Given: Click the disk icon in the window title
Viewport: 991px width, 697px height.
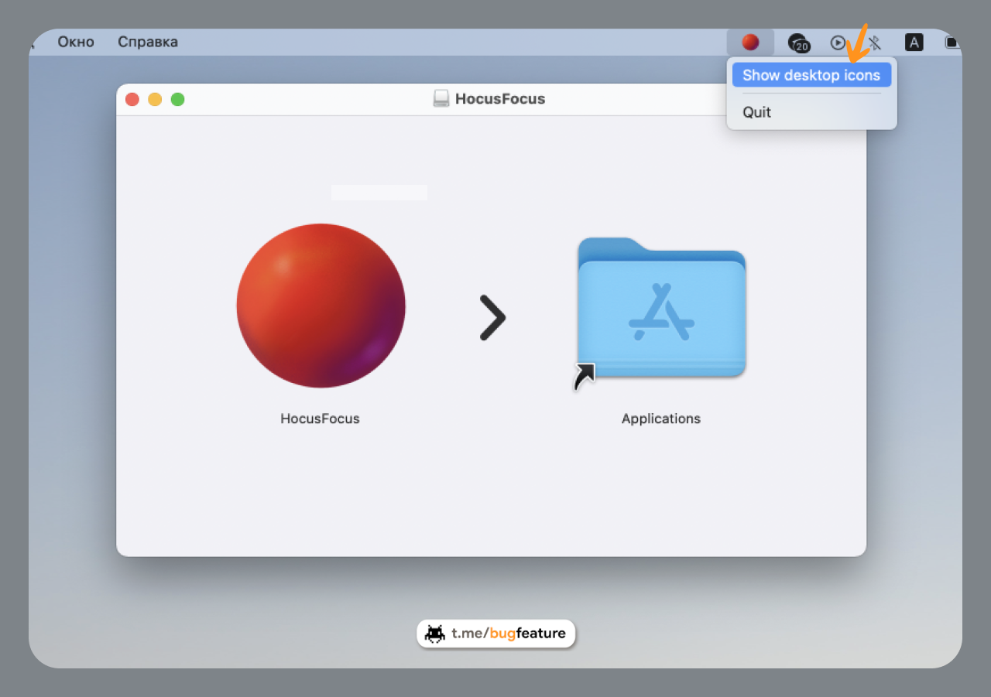Looking at the screenshot, I should 441,99.
